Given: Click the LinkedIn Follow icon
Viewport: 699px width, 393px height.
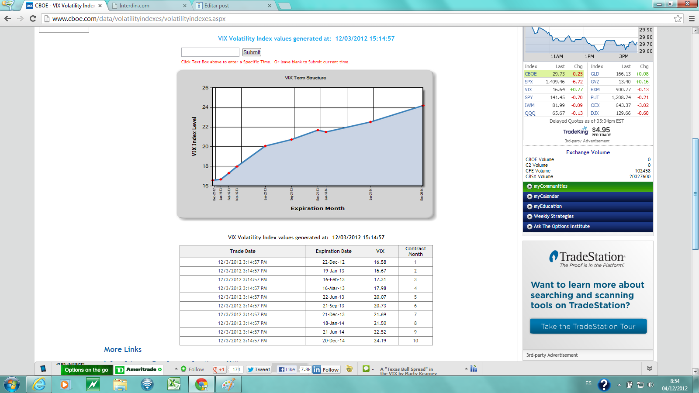Looking at the screenshot, I should (x=326, y=369).
